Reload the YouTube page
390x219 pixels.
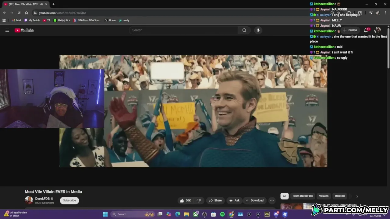[19, 13]
